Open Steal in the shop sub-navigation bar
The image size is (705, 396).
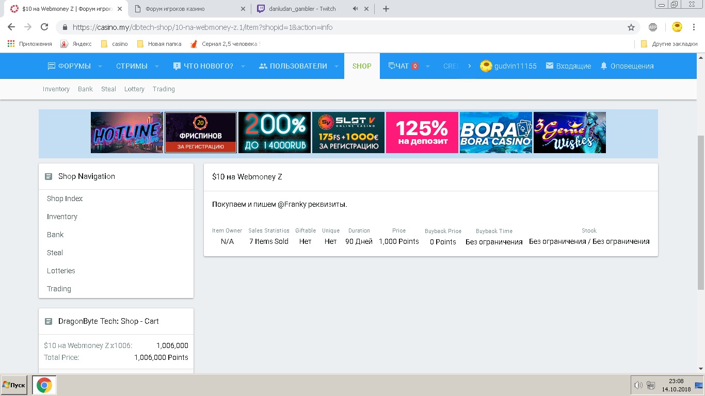[x=108, y=89]
